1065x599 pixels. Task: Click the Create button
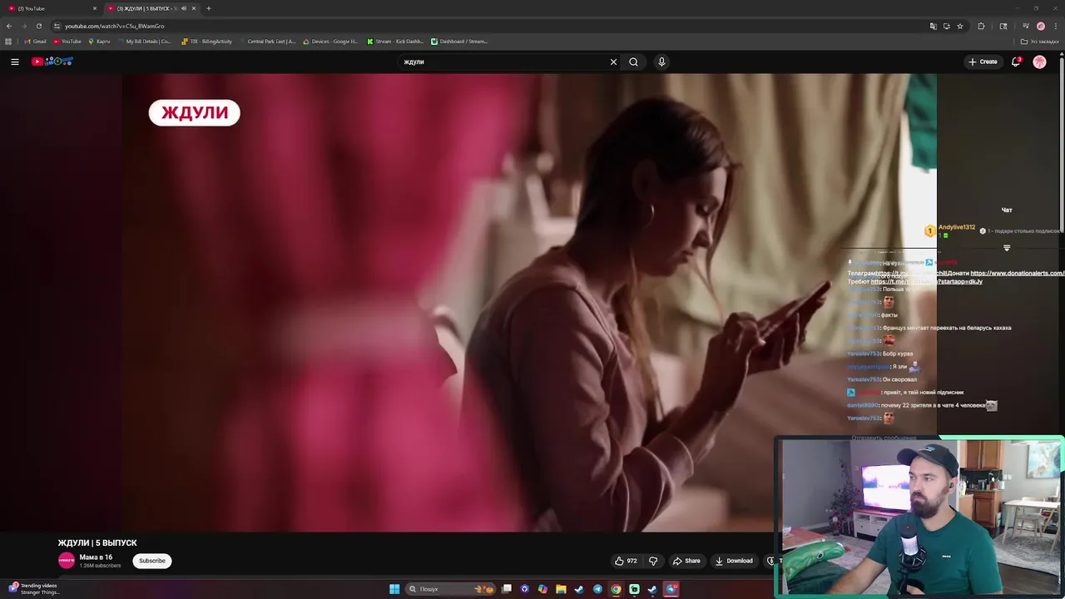click(x=983, y=62)
